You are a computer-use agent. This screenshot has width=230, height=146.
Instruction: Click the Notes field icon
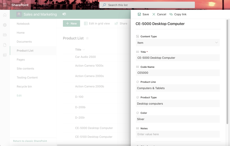(137, 128)
